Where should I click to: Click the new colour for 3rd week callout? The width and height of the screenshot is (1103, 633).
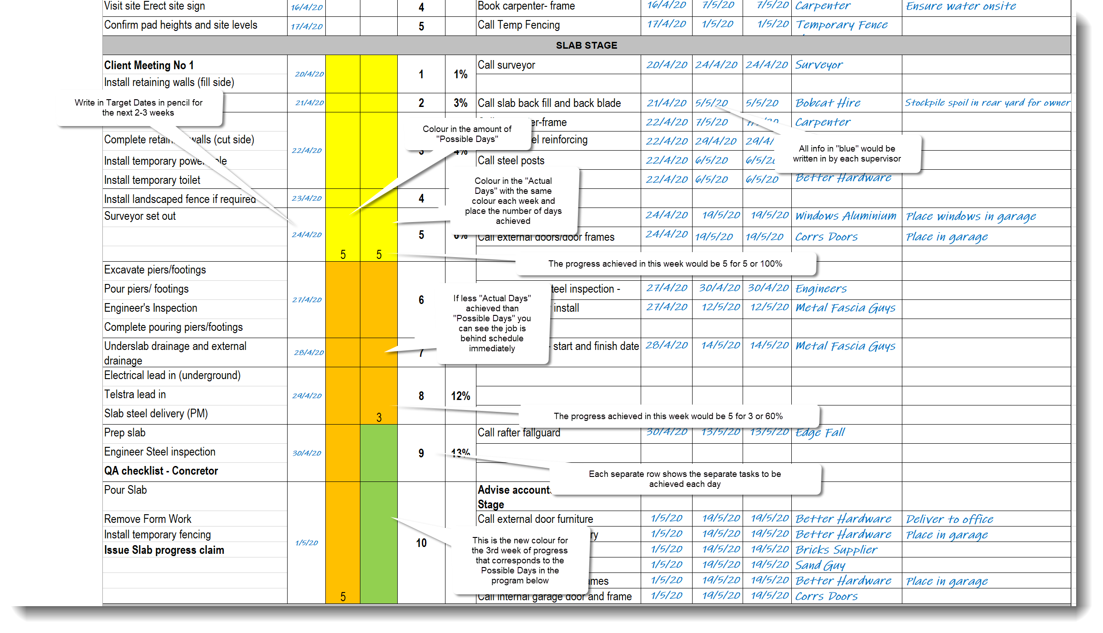point(520,560)
